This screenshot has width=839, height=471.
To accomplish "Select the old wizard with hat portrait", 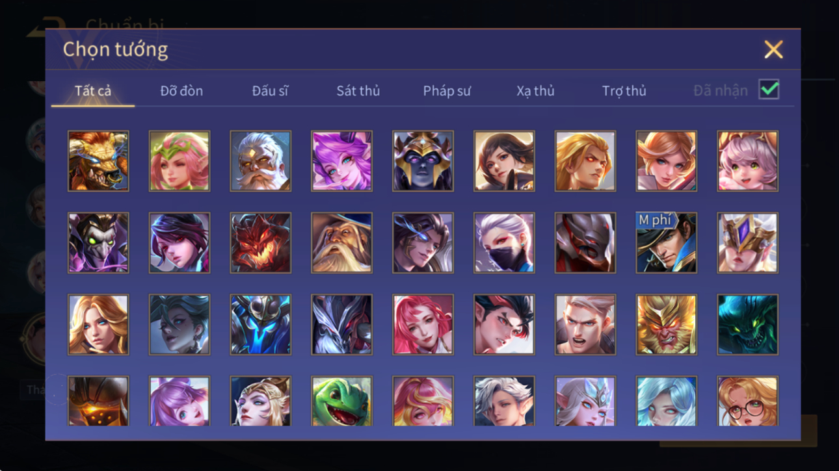I will (x=341, y=243).
